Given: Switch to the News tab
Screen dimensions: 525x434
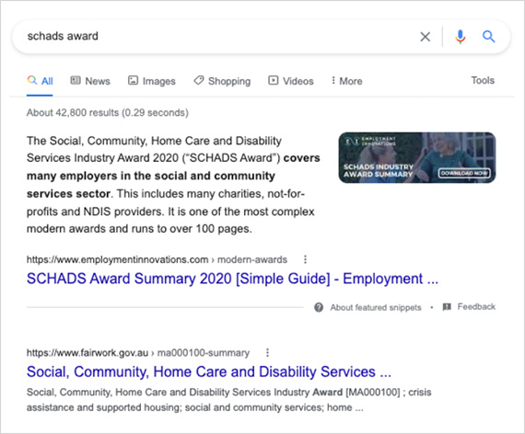Looking at the screenshot, I should (x=90, y=81).
